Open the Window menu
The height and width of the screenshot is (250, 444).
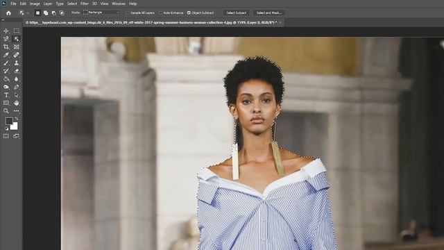point(119,3)
